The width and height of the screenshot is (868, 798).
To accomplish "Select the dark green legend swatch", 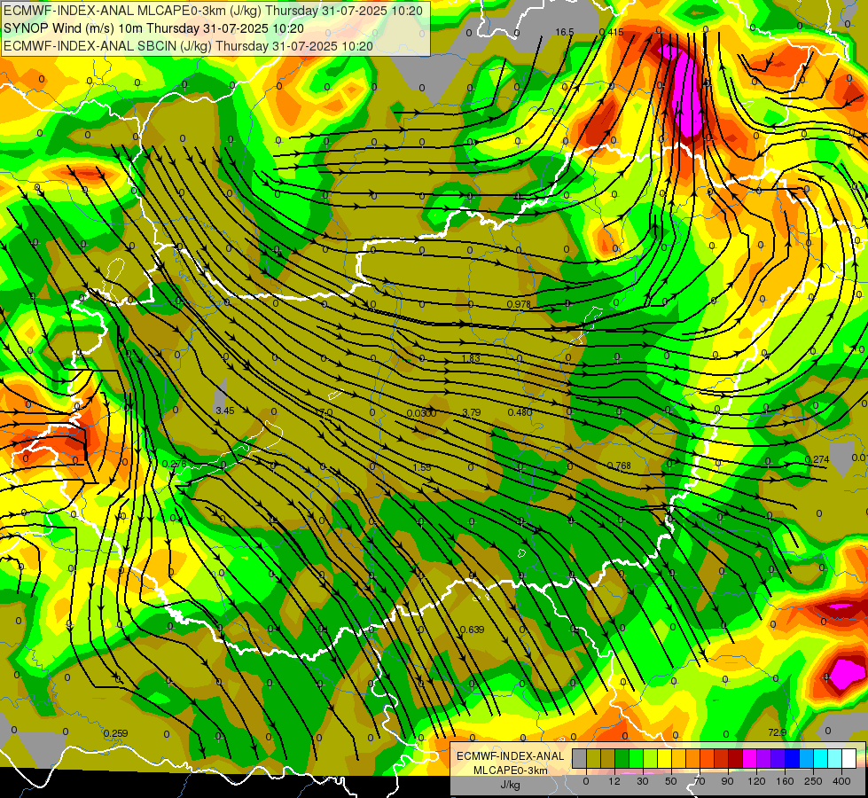I will pyautogui.click(x=622, y=758).
